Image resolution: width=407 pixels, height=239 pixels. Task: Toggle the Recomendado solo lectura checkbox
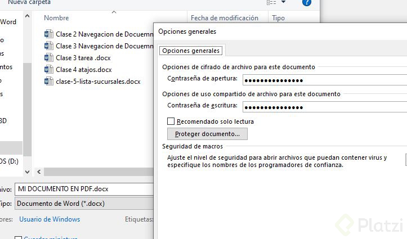171,121
